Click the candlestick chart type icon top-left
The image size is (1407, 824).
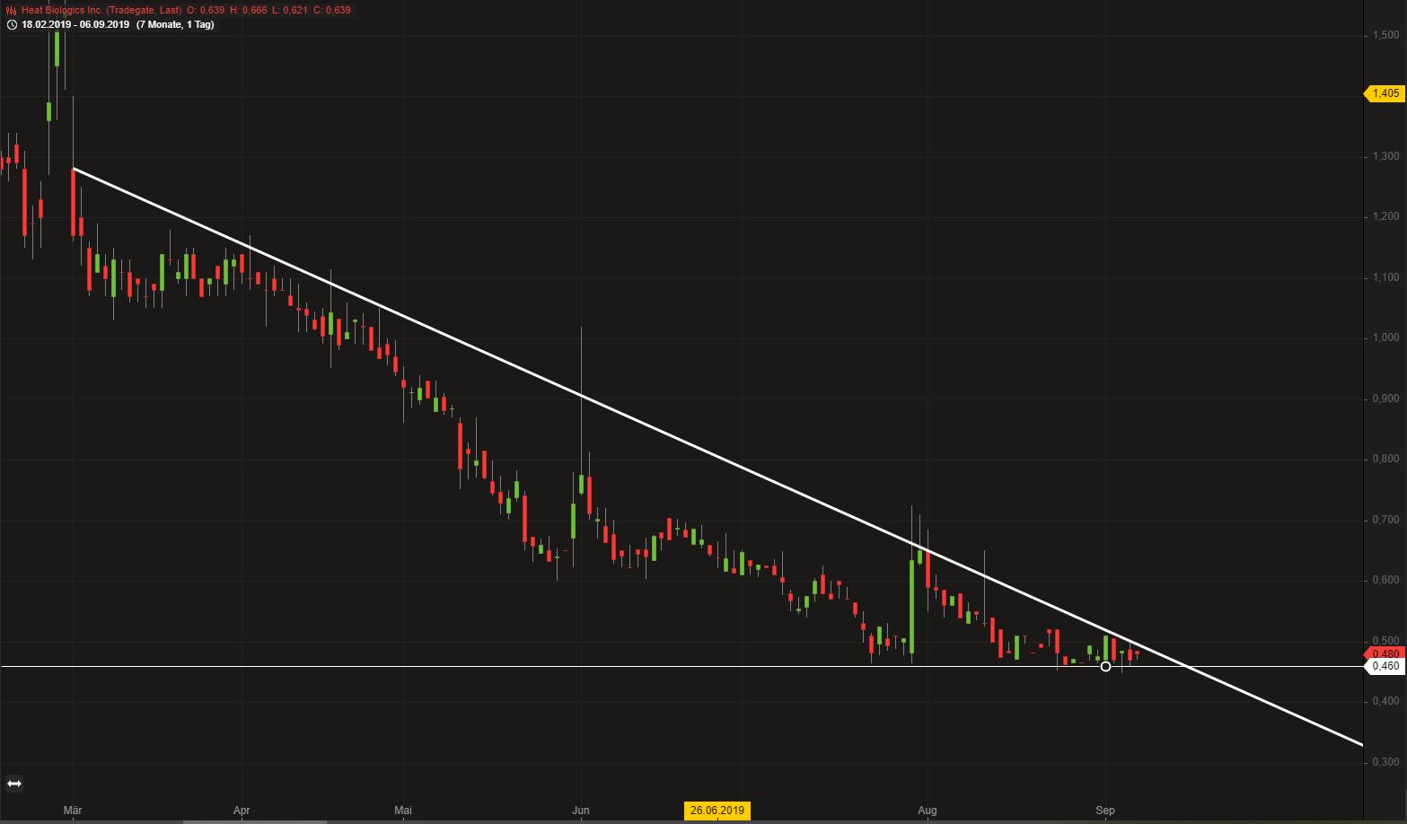click(x=12, y=9)
